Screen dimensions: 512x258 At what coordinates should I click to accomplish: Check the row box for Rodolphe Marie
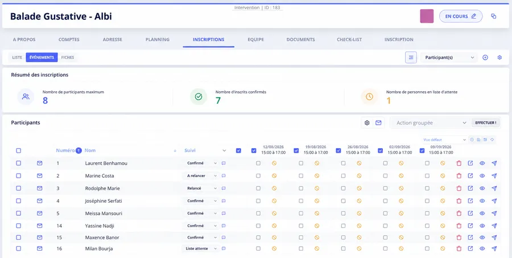coord(19,189)
